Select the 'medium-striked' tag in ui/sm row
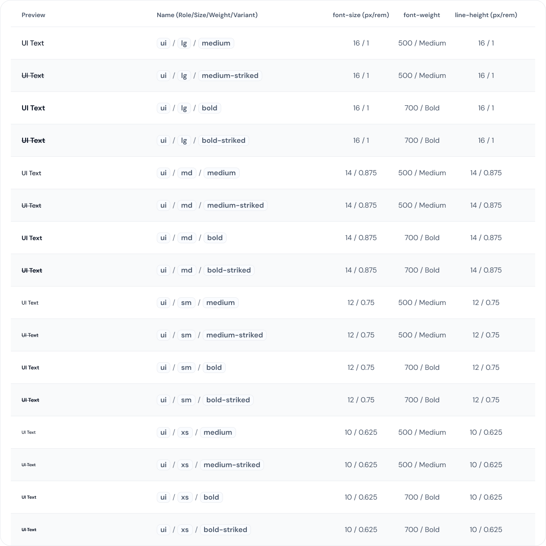The image size is (546, 546). [x=234, y=335]
